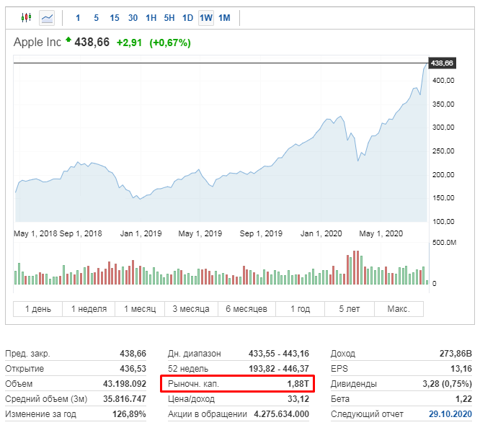Screen dimensions: 480x425
Task: Set chart interval to 5 minutes
Action: (96, 18)
